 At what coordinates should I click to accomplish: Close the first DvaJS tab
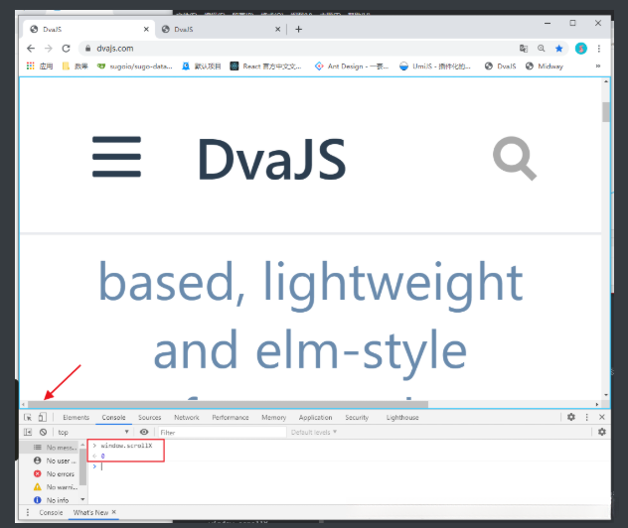[x=146, y=29]
